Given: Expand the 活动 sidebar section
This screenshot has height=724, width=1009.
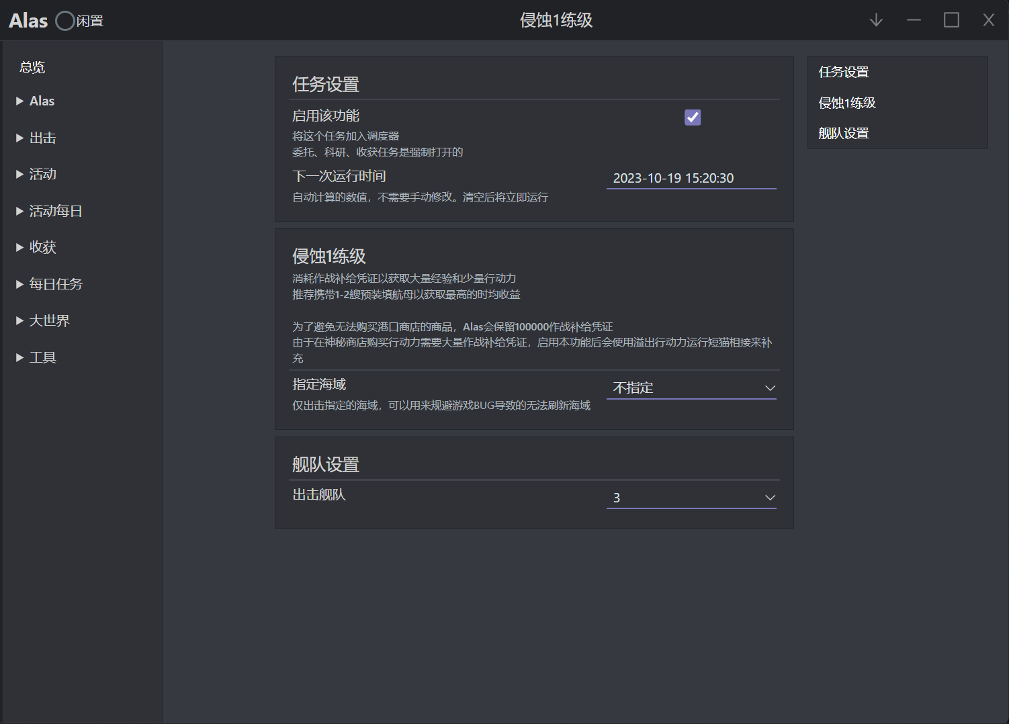Looking at the screenshot, I should tap(42, 173).
